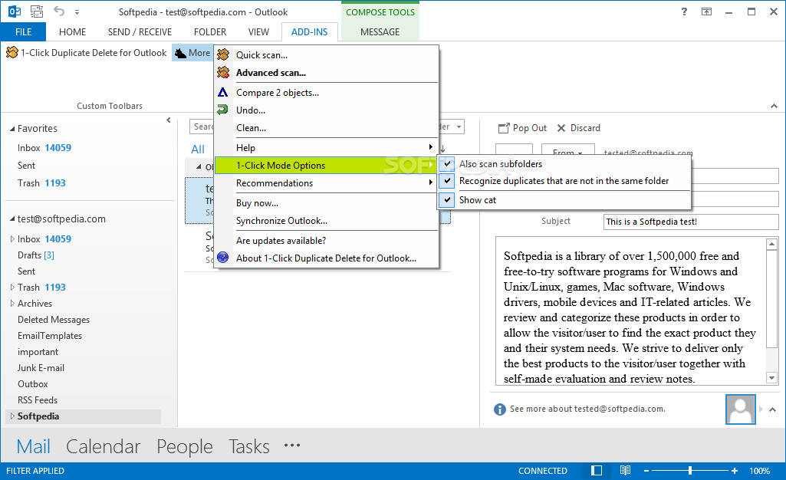This screenshot has width=786, height=480.
Task: Click the message body scrollbar up arrow
Action: [x=772, y=245]
